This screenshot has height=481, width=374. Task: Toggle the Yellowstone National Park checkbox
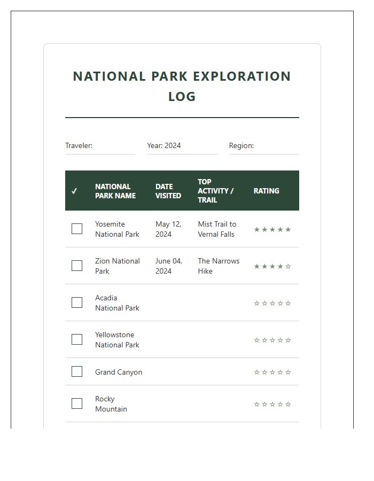[76, 339]
